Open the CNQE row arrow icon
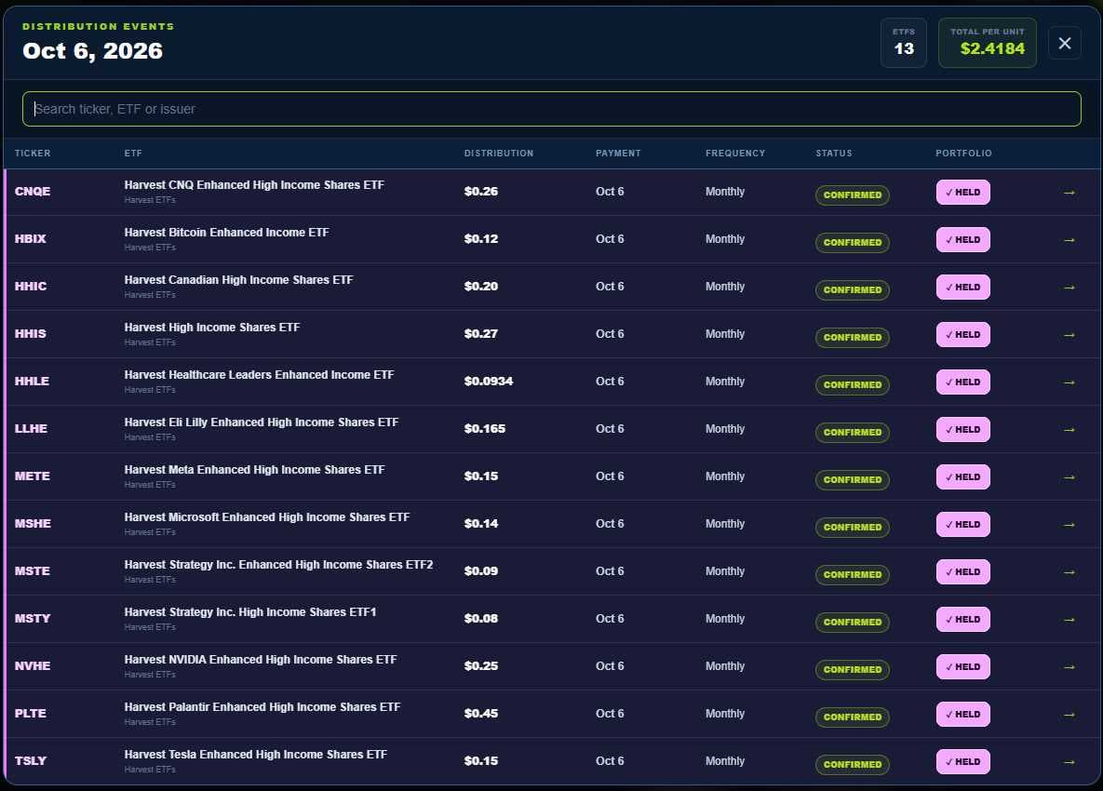The image size is (1103, 791). (1069, 192)
